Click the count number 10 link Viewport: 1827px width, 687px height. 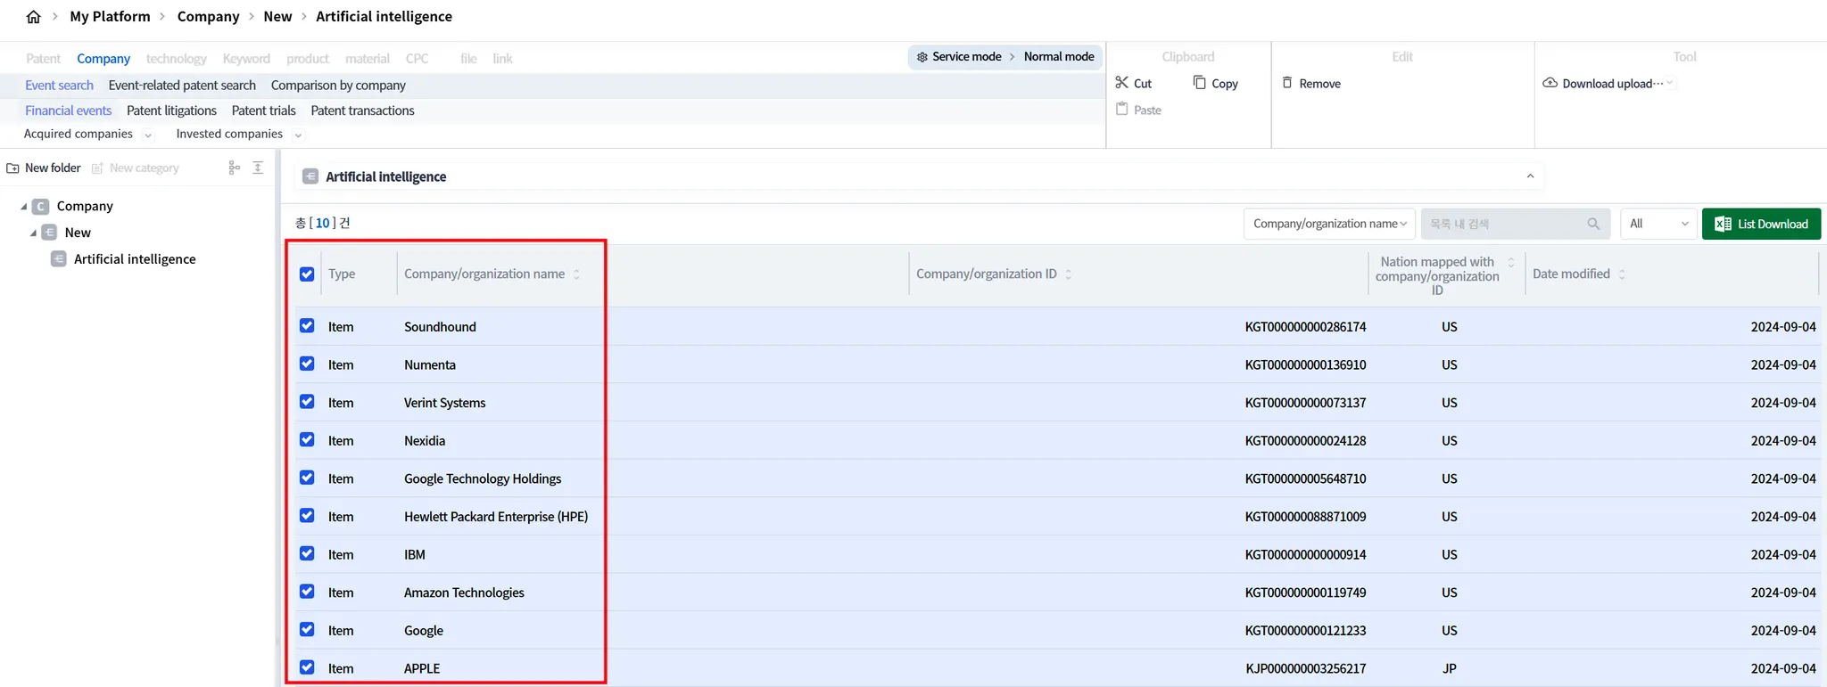323,223
